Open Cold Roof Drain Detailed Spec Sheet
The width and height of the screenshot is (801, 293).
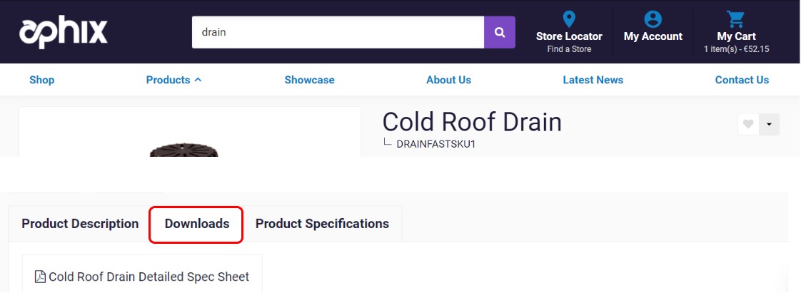[148, 277]
